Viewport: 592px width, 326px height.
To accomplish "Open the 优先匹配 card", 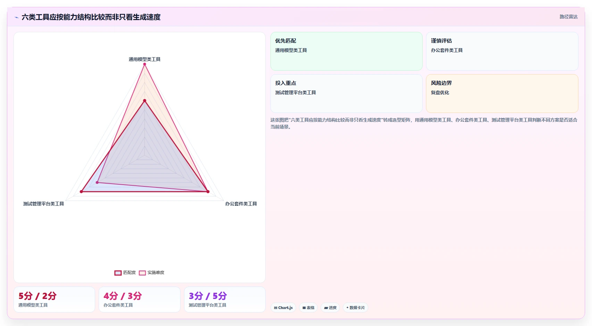I will pyautogui.click(x=347, y=51).
